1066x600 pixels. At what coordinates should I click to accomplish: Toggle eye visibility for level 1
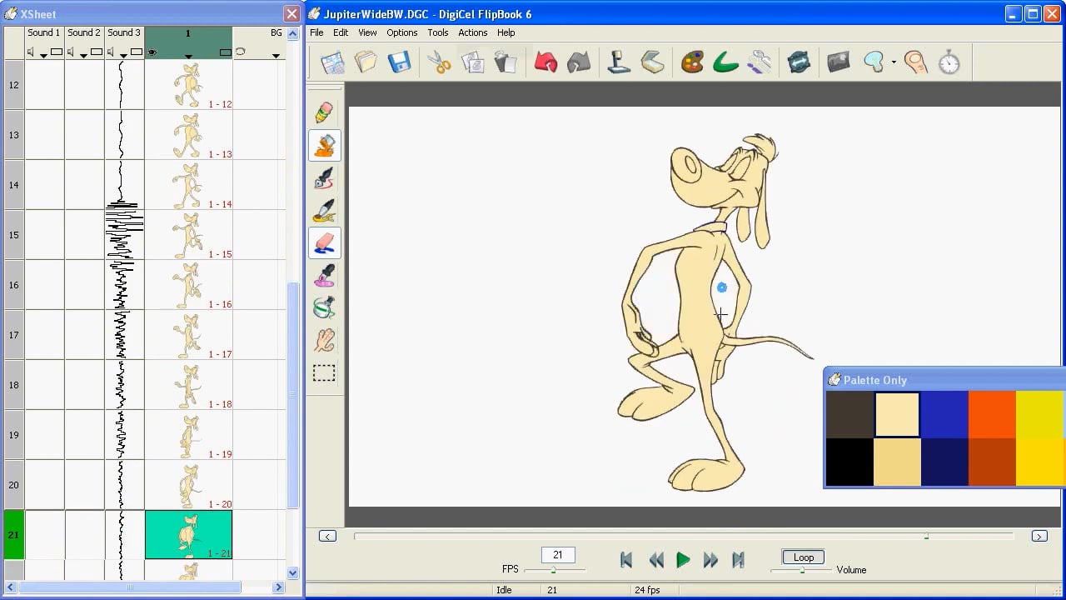pyautogui.click(x=152, y=52)
